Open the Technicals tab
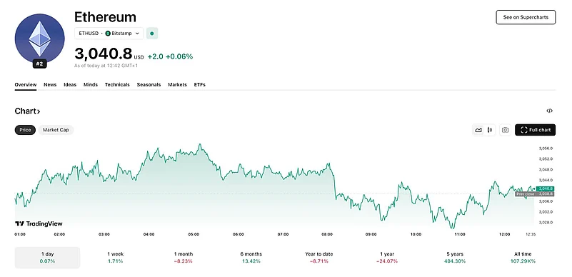 [x=117, y=84]
